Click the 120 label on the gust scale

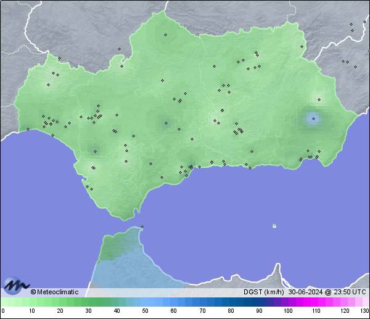(345, 311)
